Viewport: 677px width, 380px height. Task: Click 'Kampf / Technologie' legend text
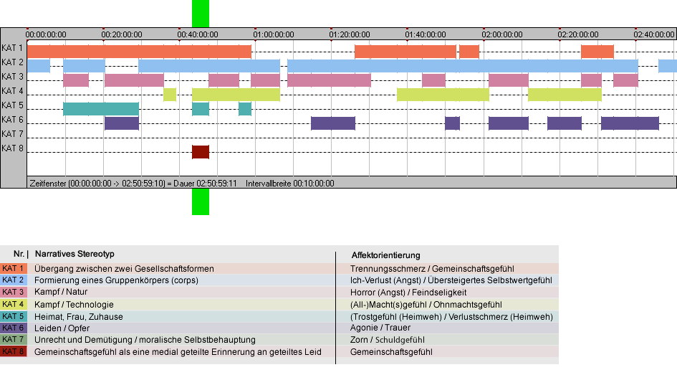point(74,304)
